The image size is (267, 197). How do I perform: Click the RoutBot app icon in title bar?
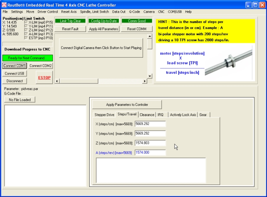coord(4,5)
